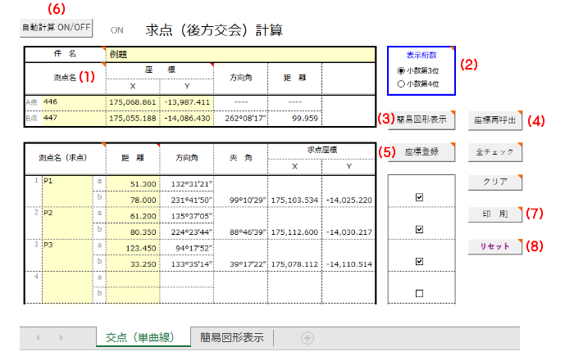Image resolution: width=574 pixels, height=356 pixels.
Task: Select the 小数第3位 radio option
Action: click(401, 71)
